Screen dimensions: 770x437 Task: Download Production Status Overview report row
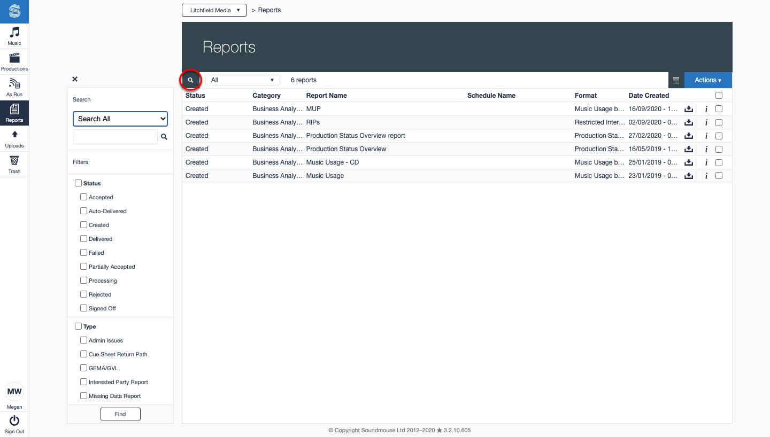point(689,136)
